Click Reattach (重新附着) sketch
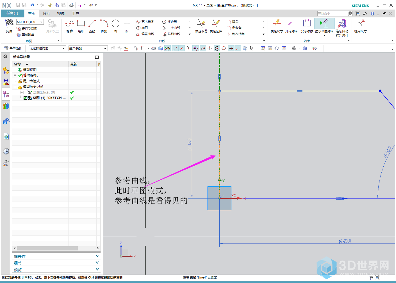 point(26,35)
